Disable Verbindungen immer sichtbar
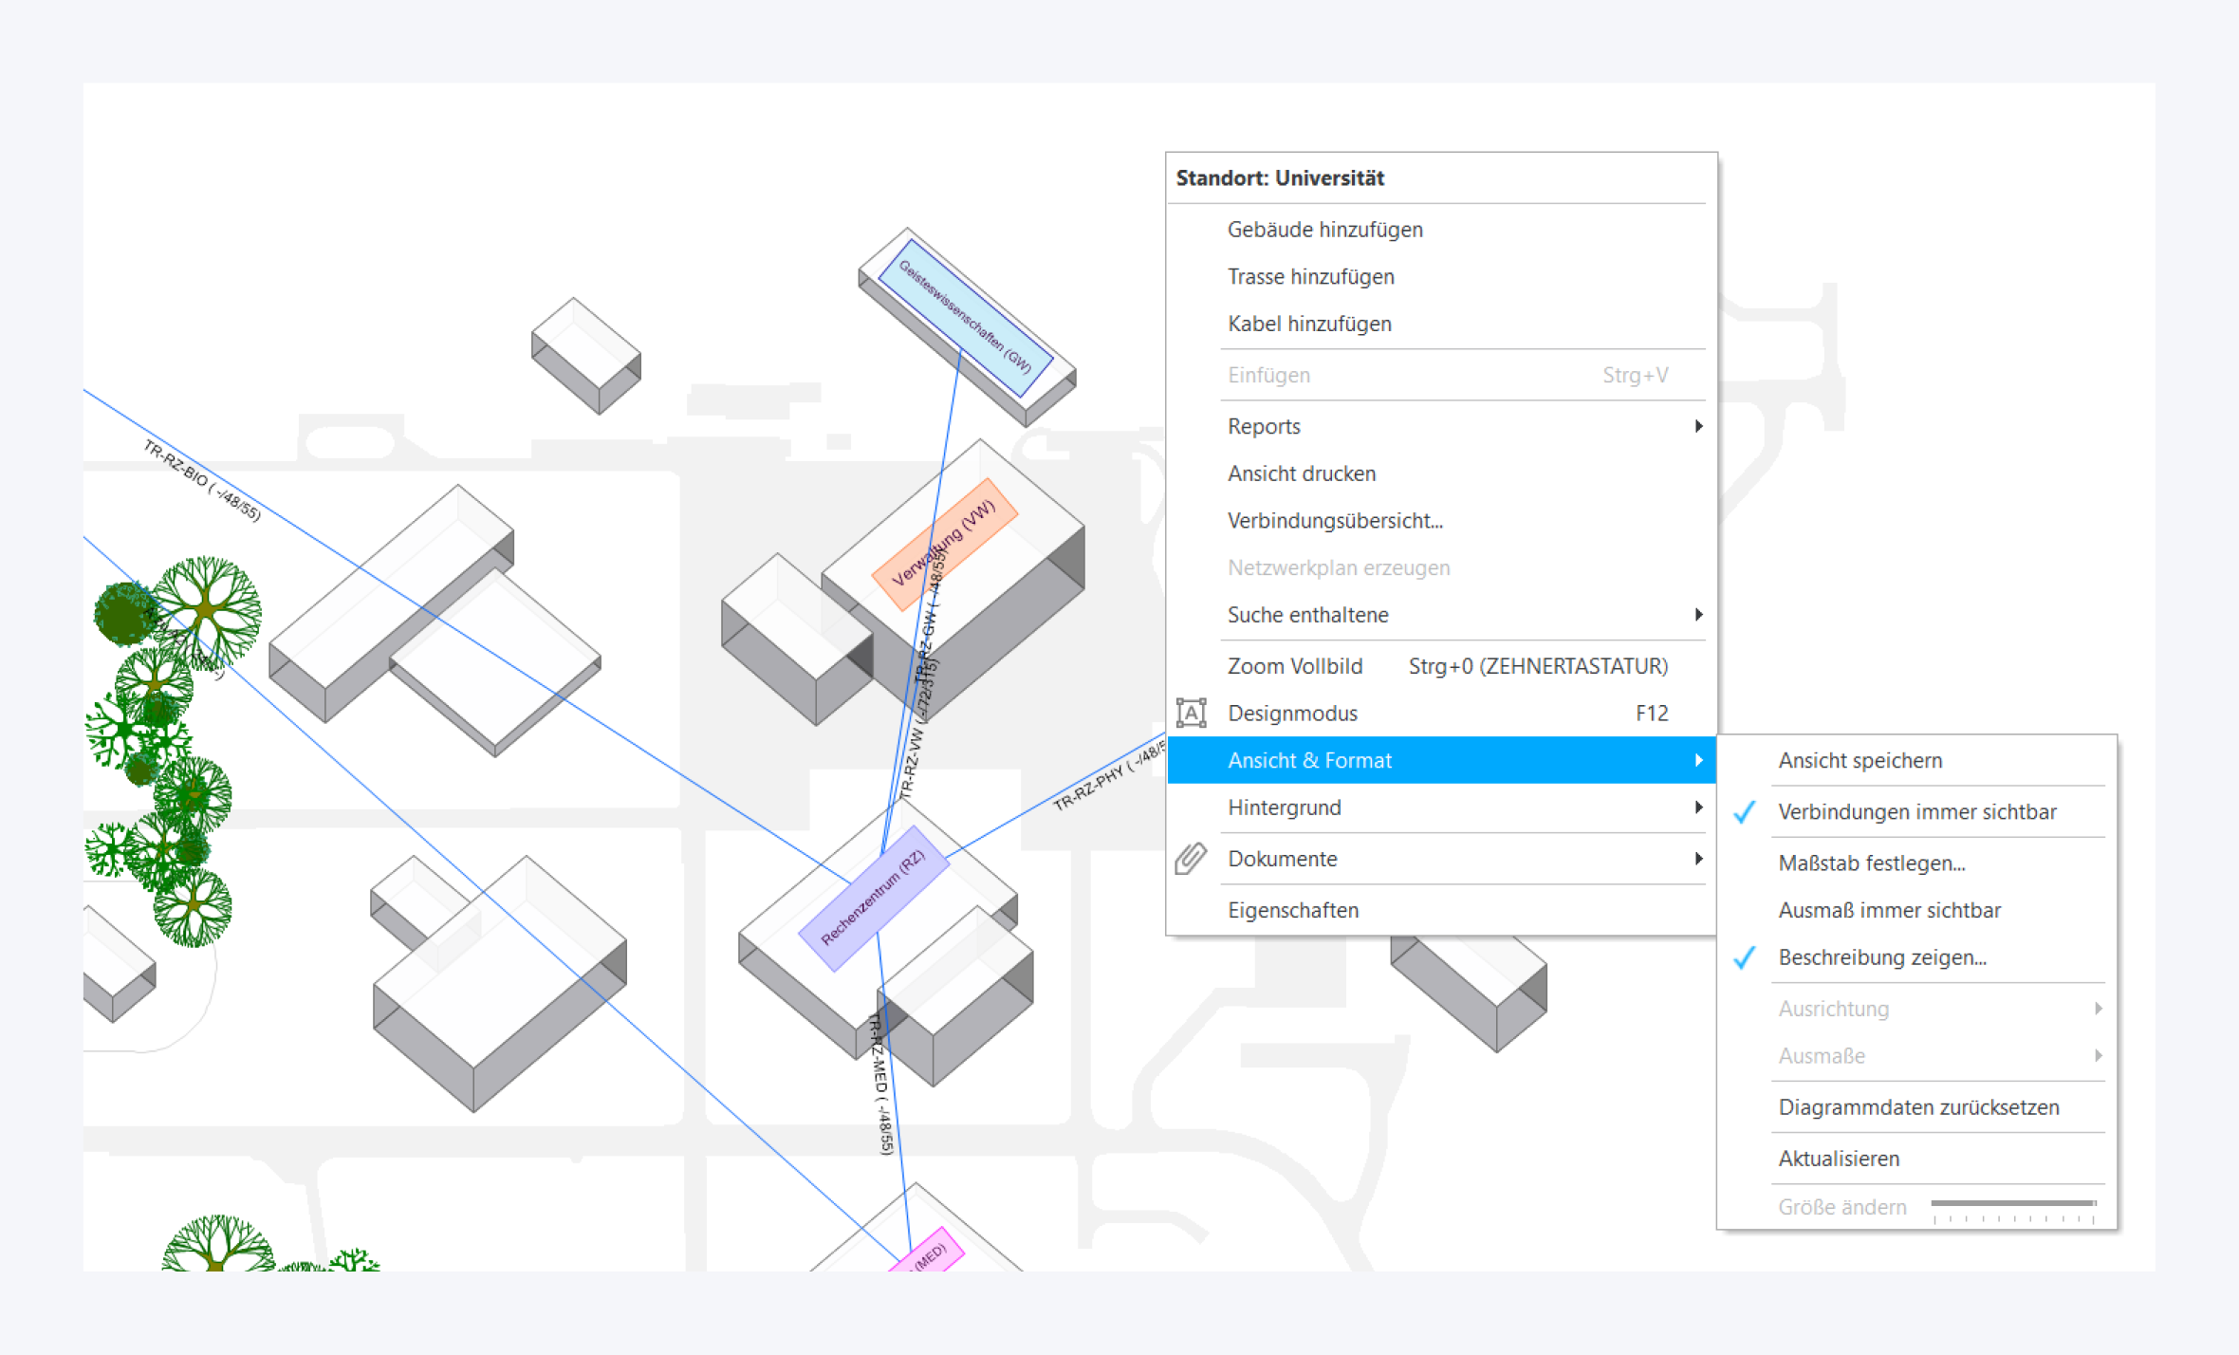 click(x=1916, y=812)
